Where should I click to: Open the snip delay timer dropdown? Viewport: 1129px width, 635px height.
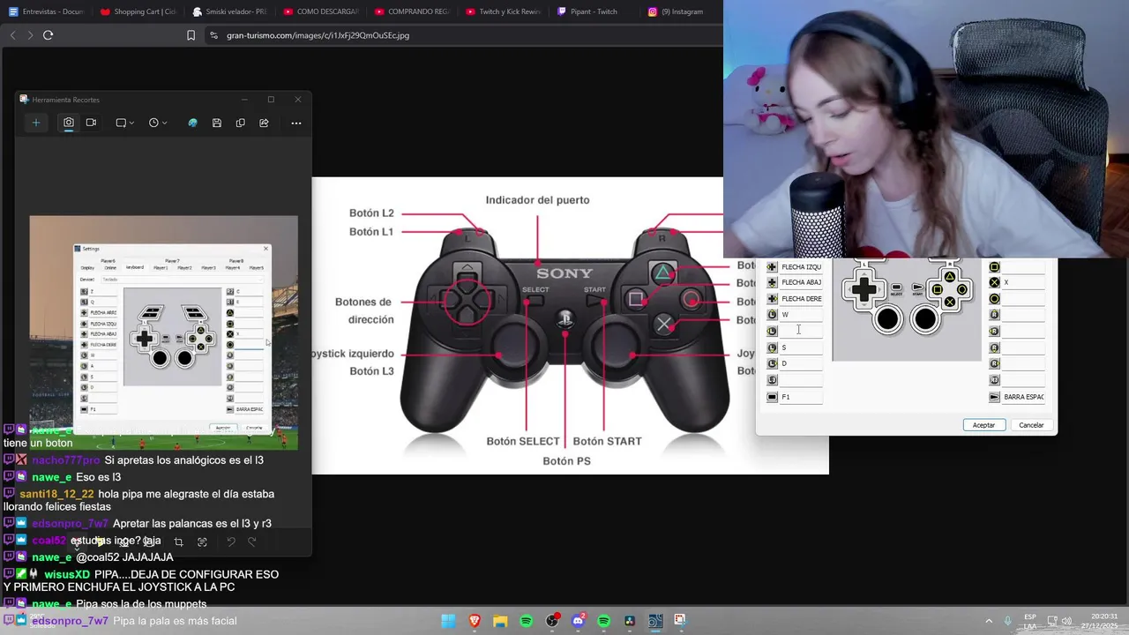[x=159, y=123]
